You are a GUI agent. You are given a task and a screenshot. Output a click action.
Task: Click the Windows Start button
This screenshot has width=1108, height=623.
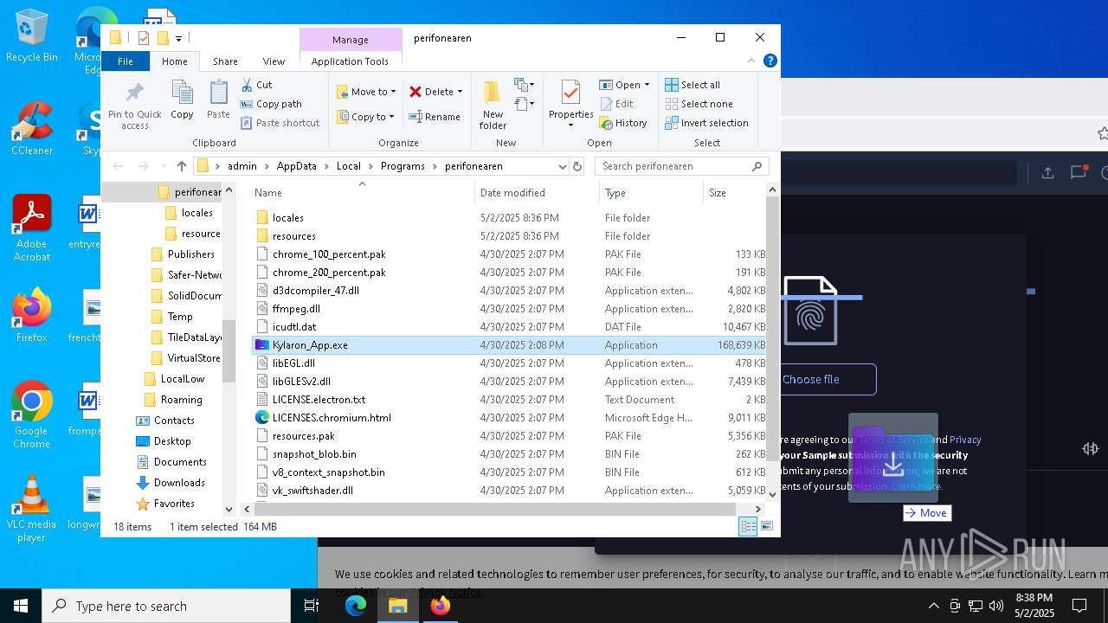(21, 606)
